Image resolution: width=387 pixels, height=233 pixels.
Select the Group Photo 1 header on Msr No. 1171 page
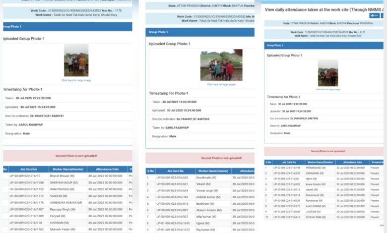click(x=323, y=46)
